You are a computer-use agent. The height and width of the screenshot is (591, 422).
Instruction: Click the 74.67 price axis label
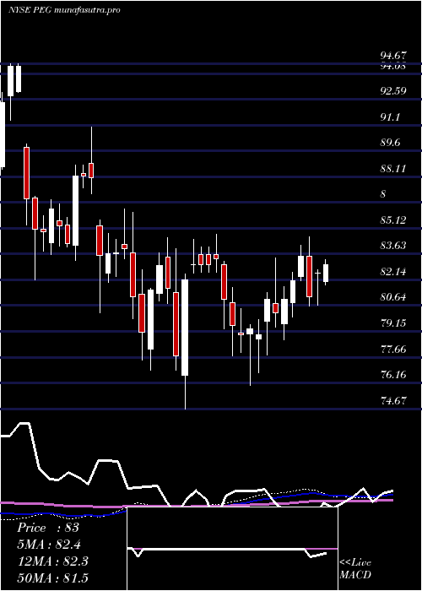(x=393, y=400)
